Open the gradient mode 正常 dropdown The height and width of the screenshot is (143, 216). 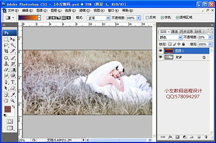coord(98,18)
